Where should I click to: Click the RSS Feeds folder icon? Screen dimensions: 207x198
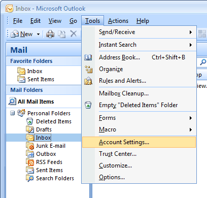[30, 162]
